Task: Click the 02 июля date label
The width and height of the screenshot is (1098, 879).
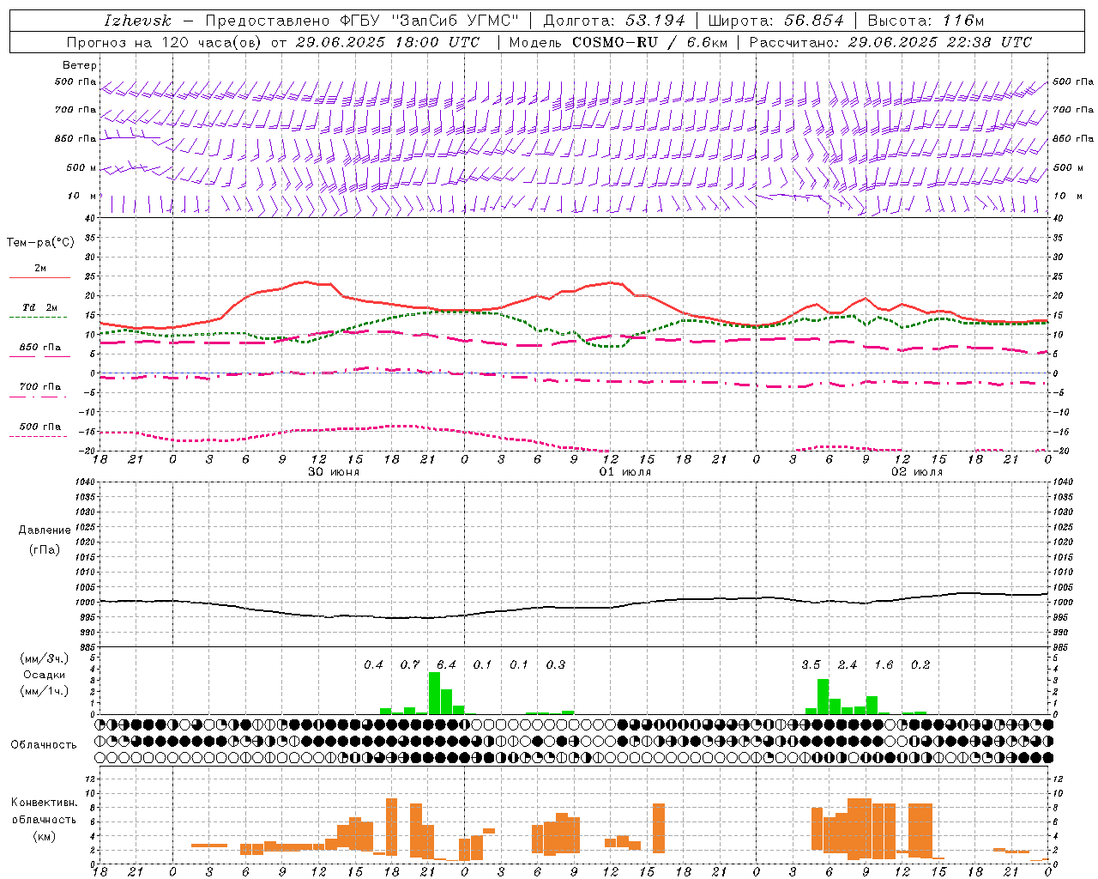Action: click(x=917, y=472)
